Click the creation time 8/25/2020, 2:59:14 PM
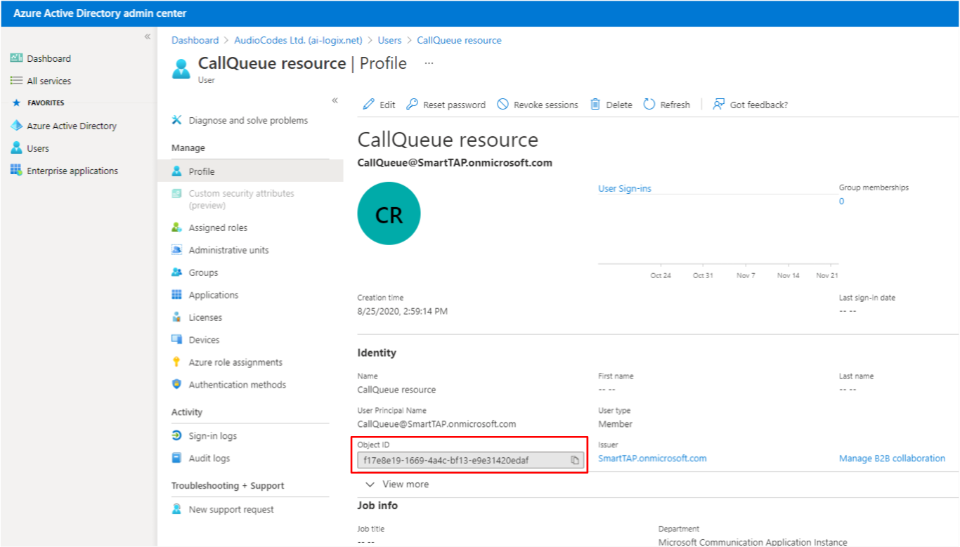This screenshot has width=960, height=547. pos(402,311)
